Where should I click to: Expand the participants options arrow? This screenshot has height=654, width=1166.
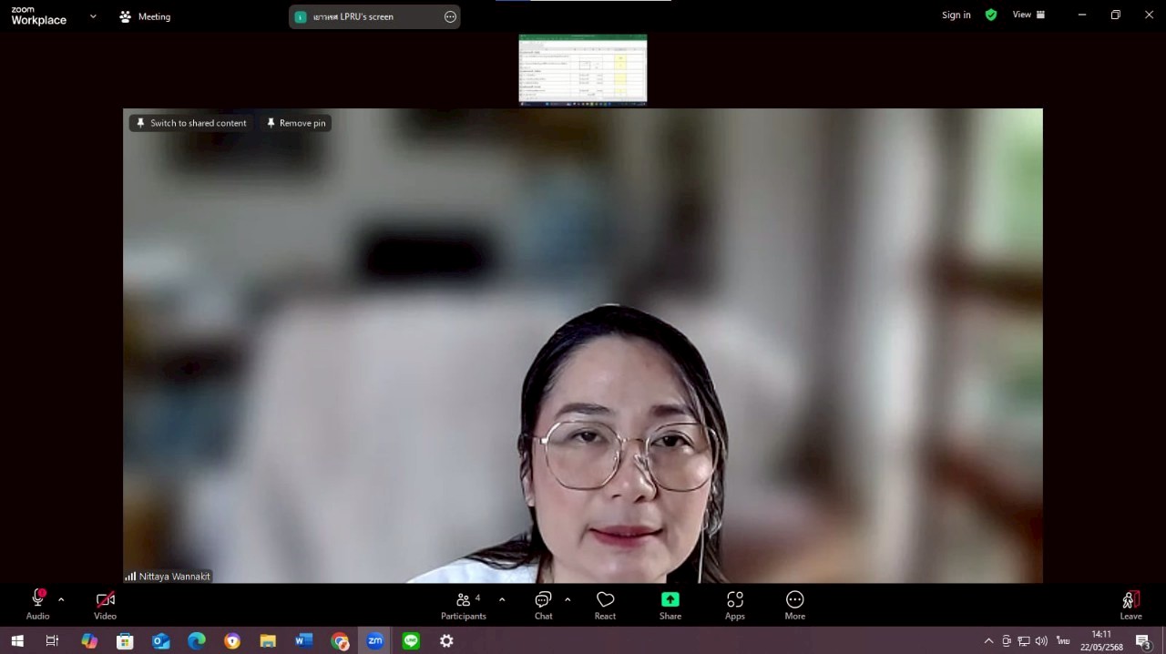click(x=502, y=599)
